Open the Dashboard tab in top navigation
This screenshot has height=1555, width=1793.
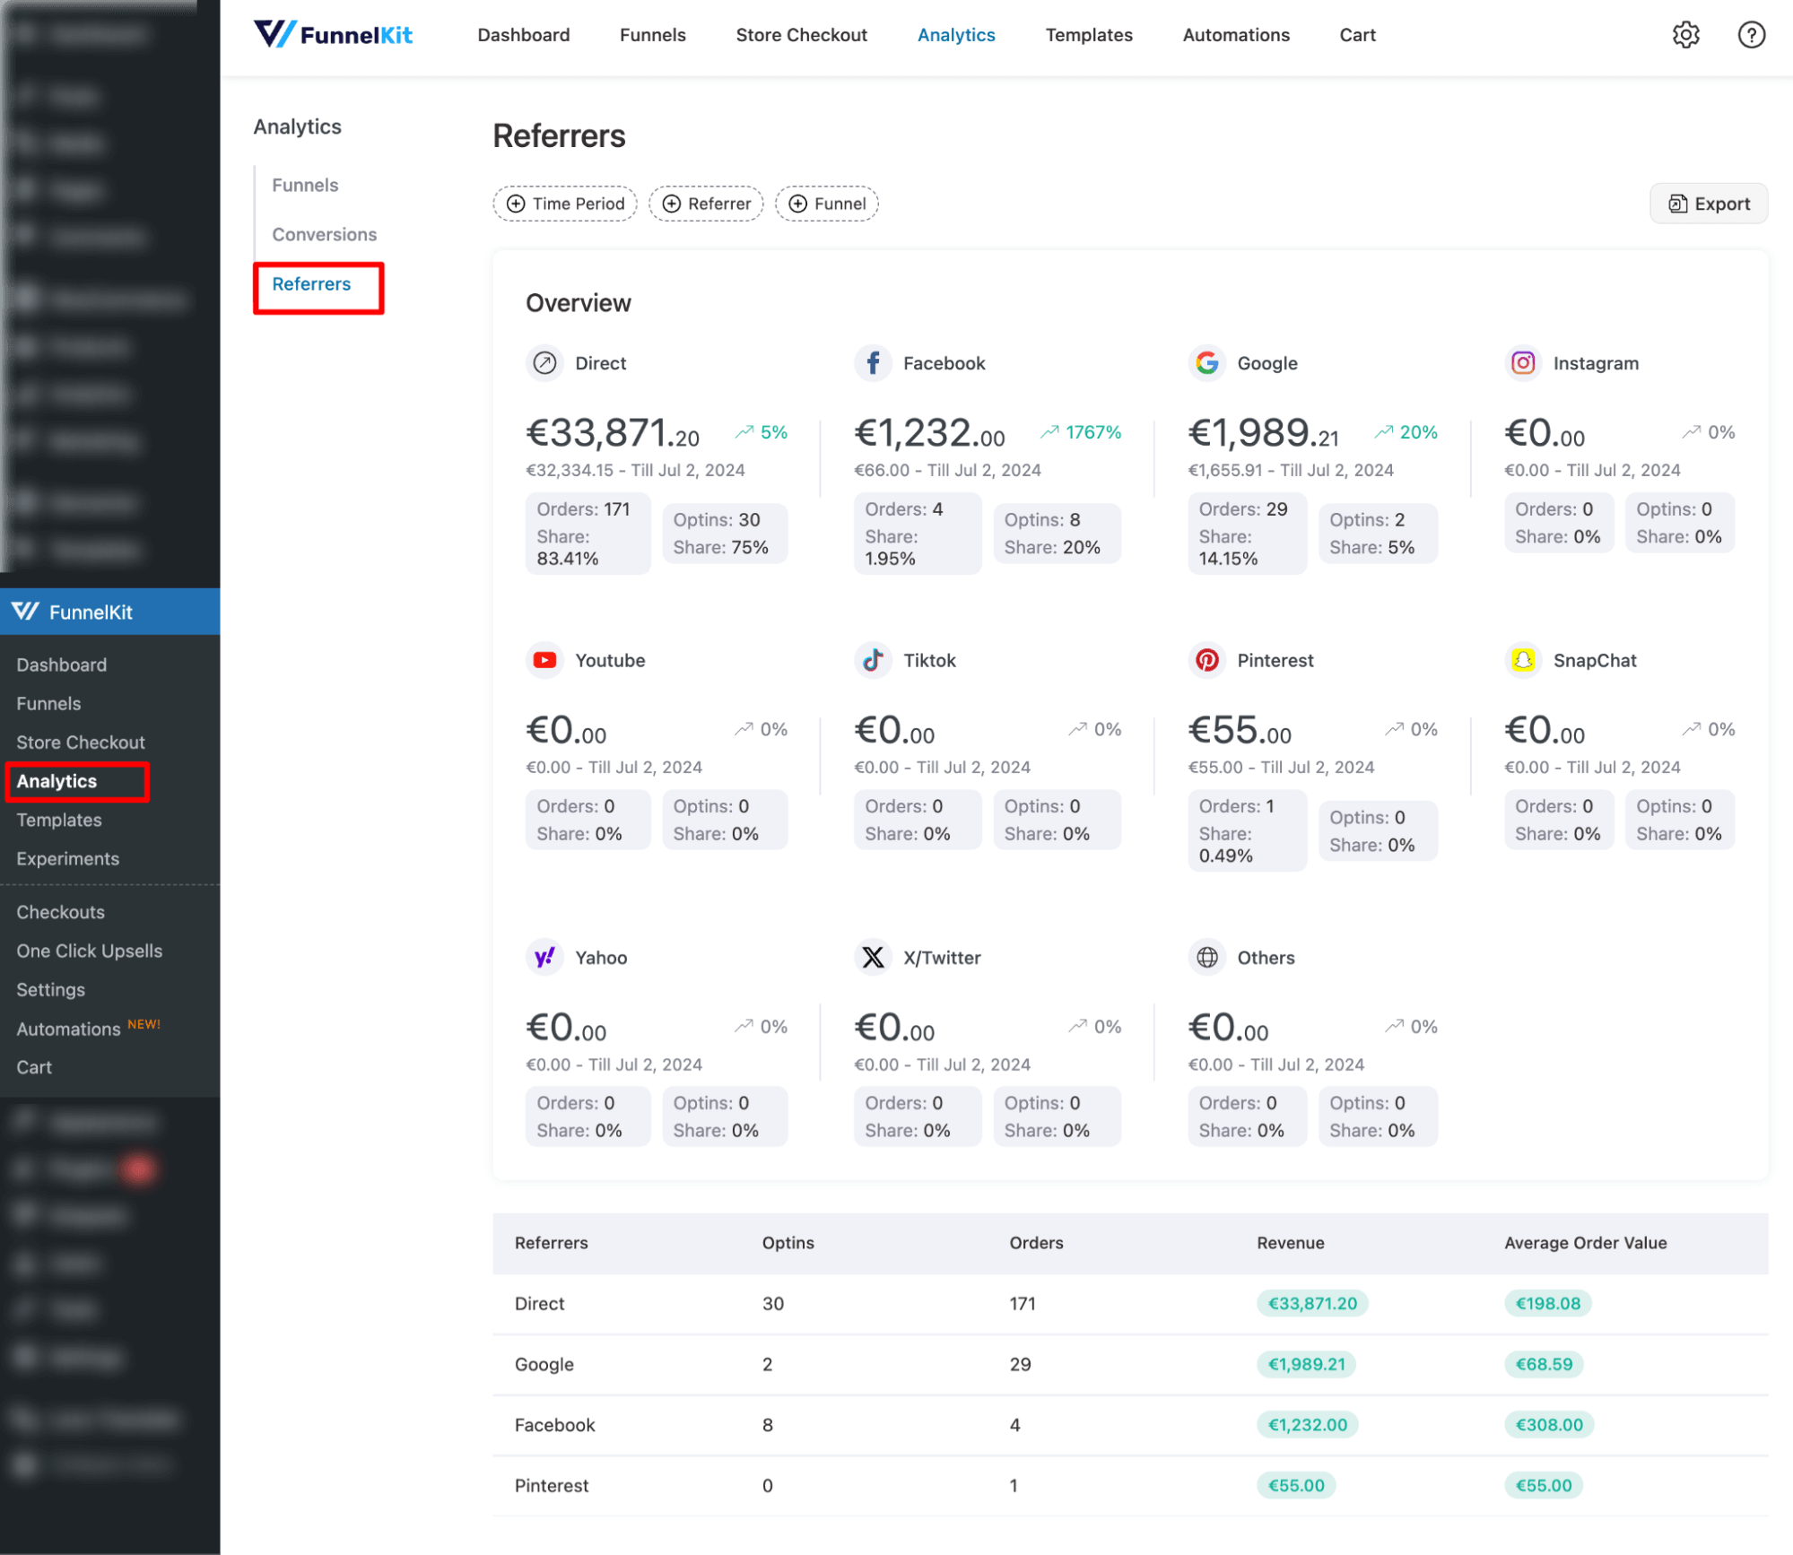pyautogui.click(x=524, y=35)
